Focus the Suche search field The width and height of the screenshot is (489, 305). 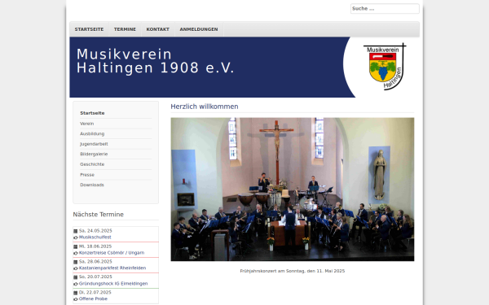click(x=385, y=9)
